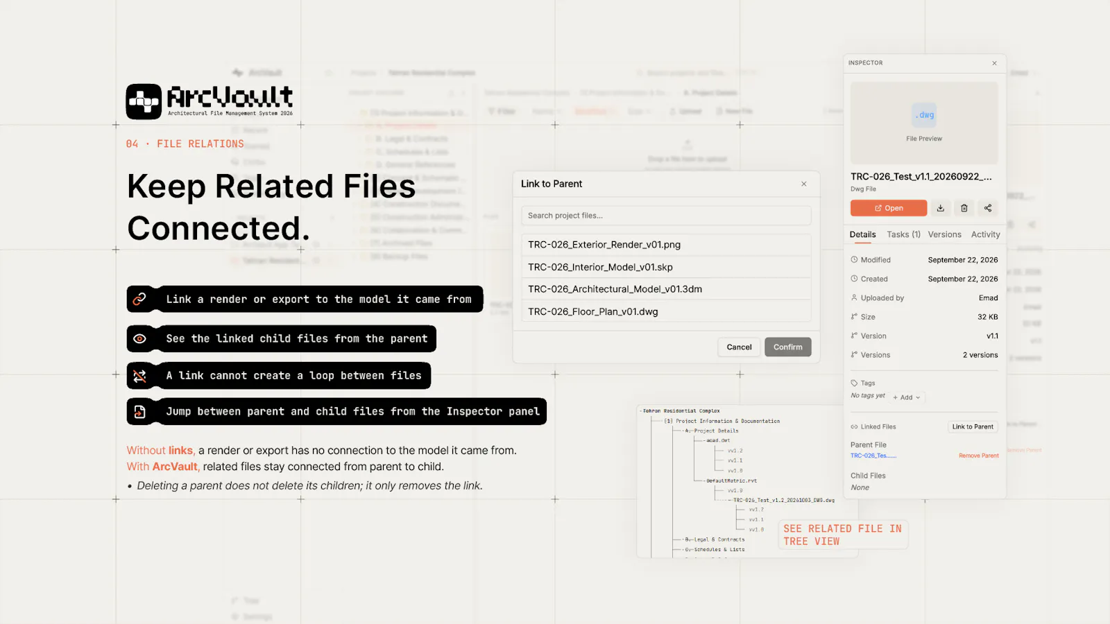The height and width of the screenshot is (624, 1110).
Task: Switch to the Details tab
Action: click(863, 234)
